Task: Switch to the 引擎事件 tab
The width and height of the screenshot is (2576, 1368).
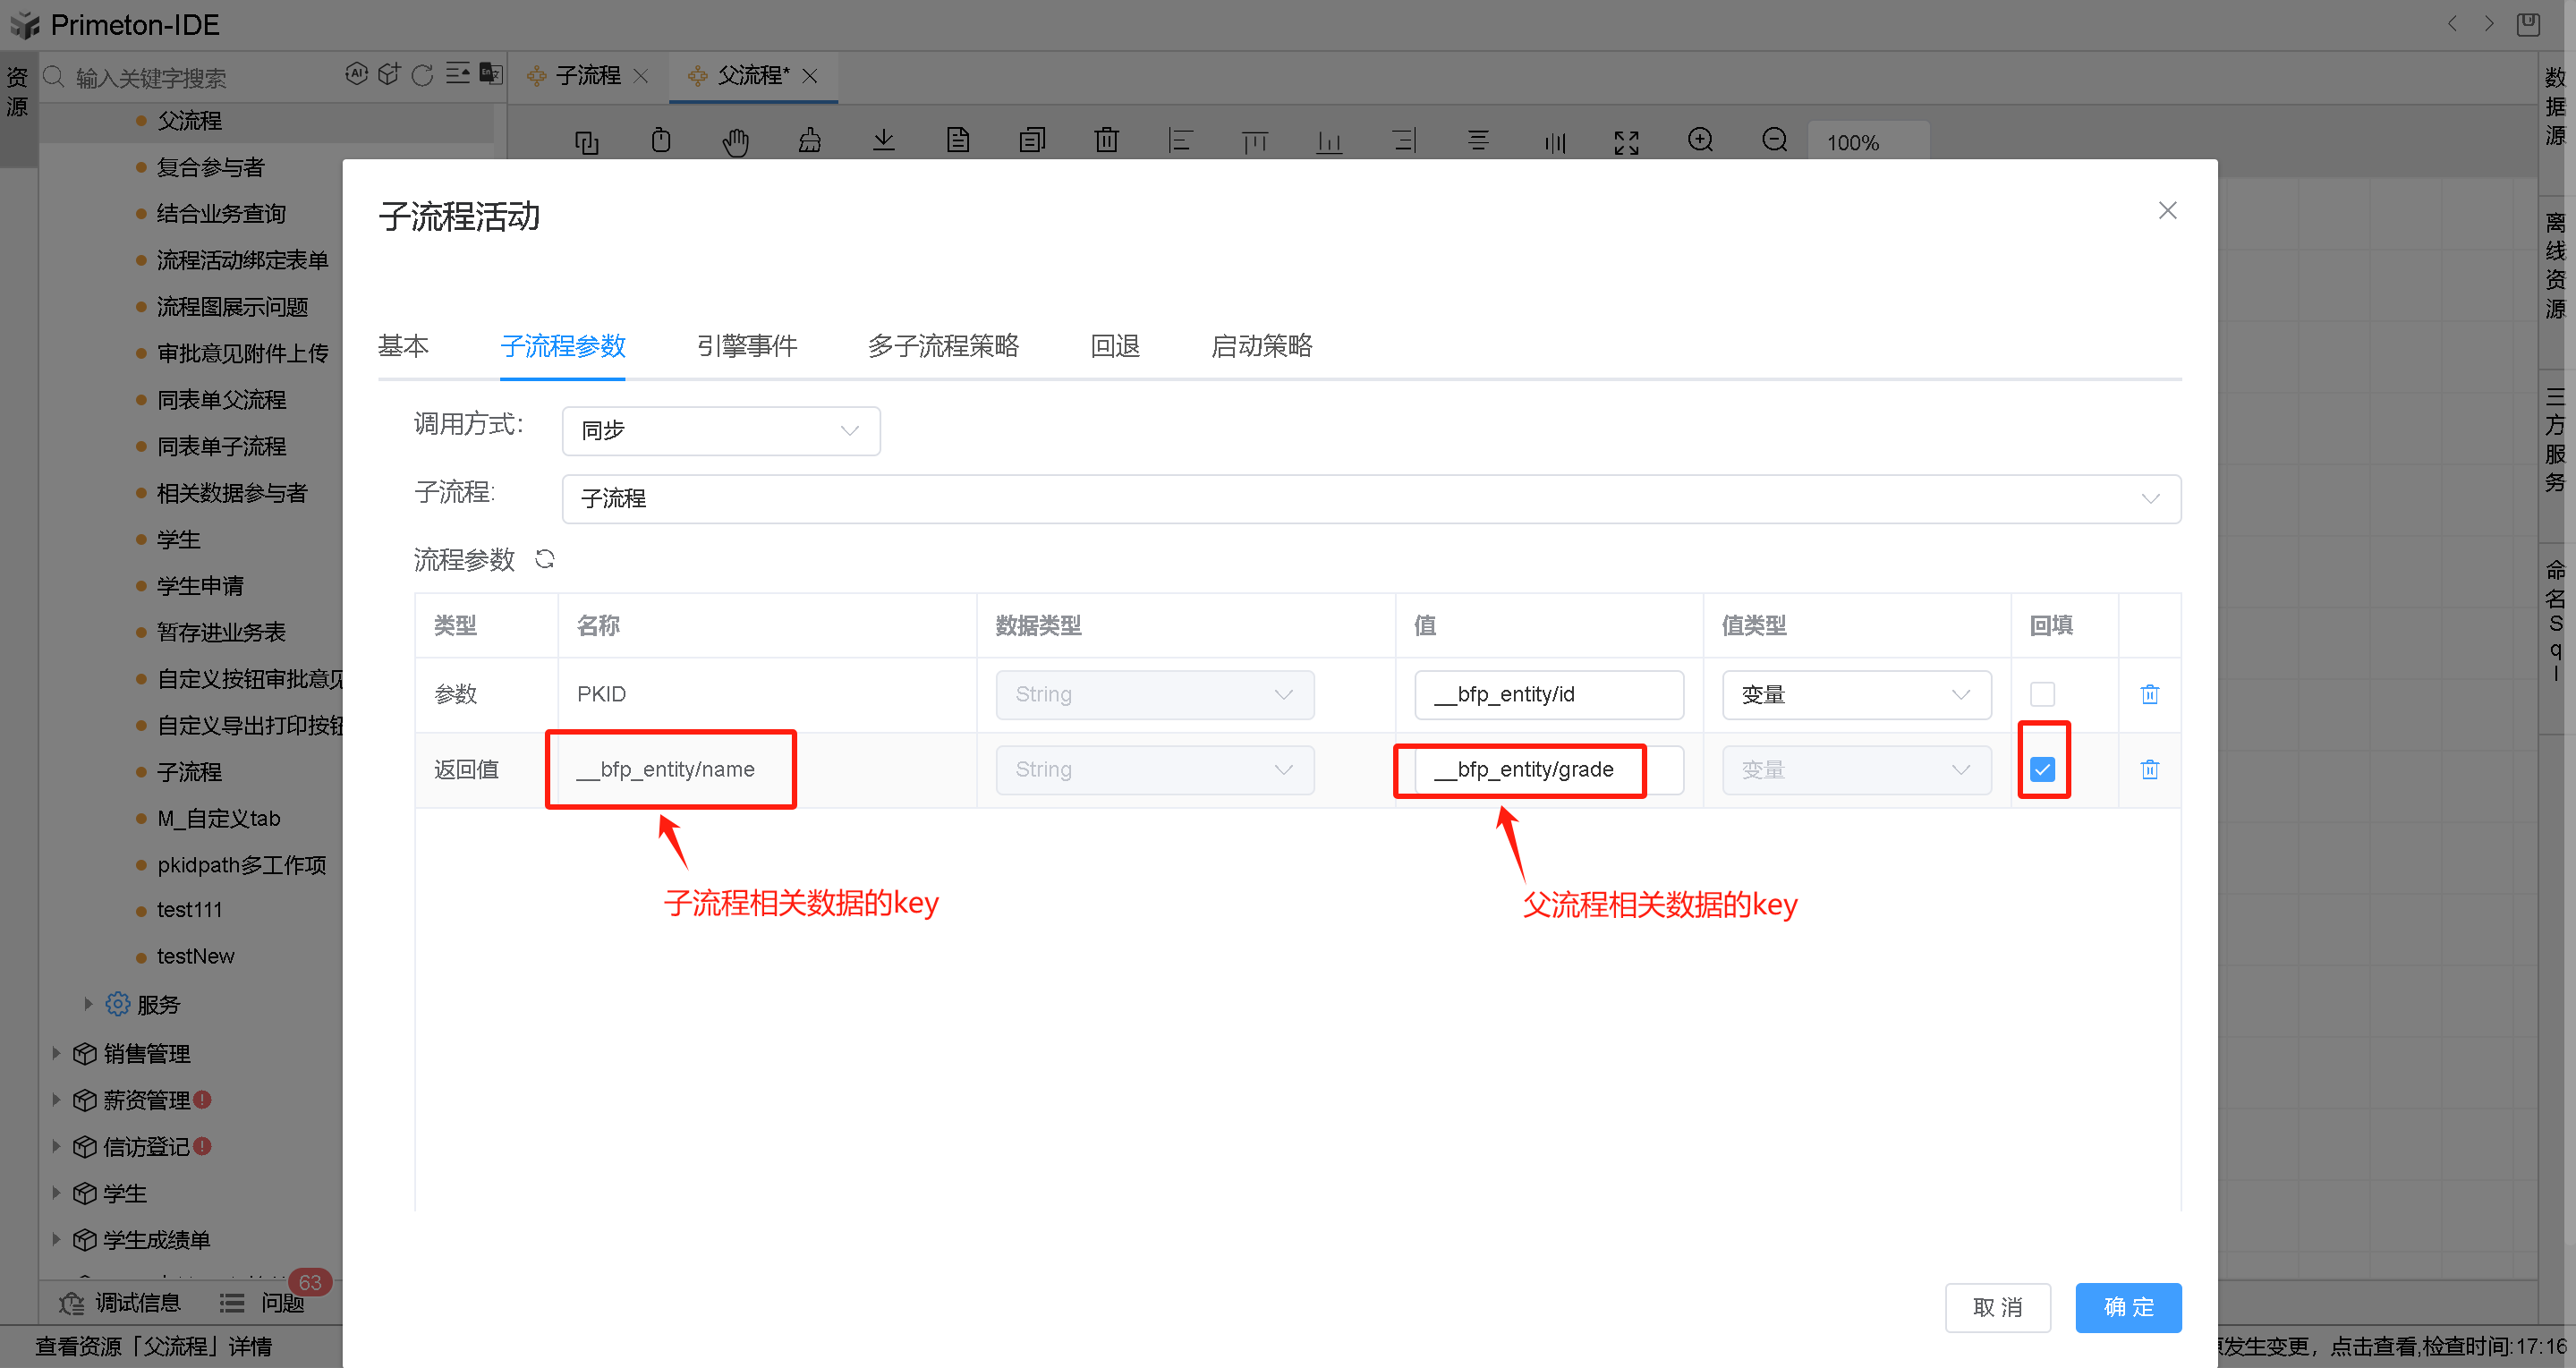Action: click(x=746, y=346)
